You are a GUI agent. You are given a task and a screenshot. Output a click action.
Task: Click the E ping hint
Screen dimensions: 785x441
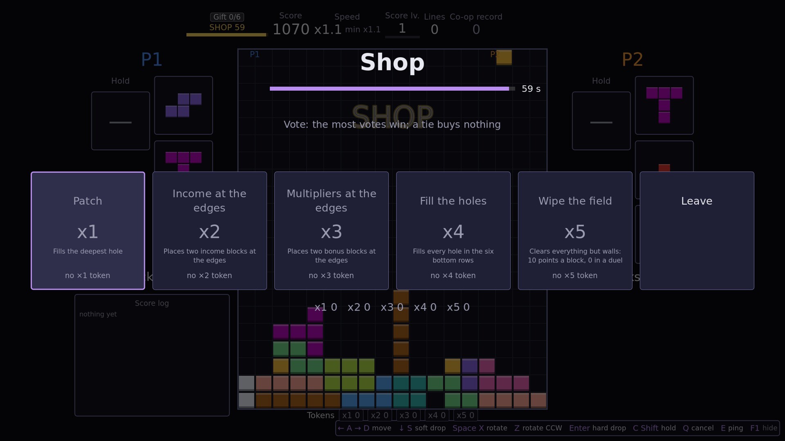pos(732,428)
